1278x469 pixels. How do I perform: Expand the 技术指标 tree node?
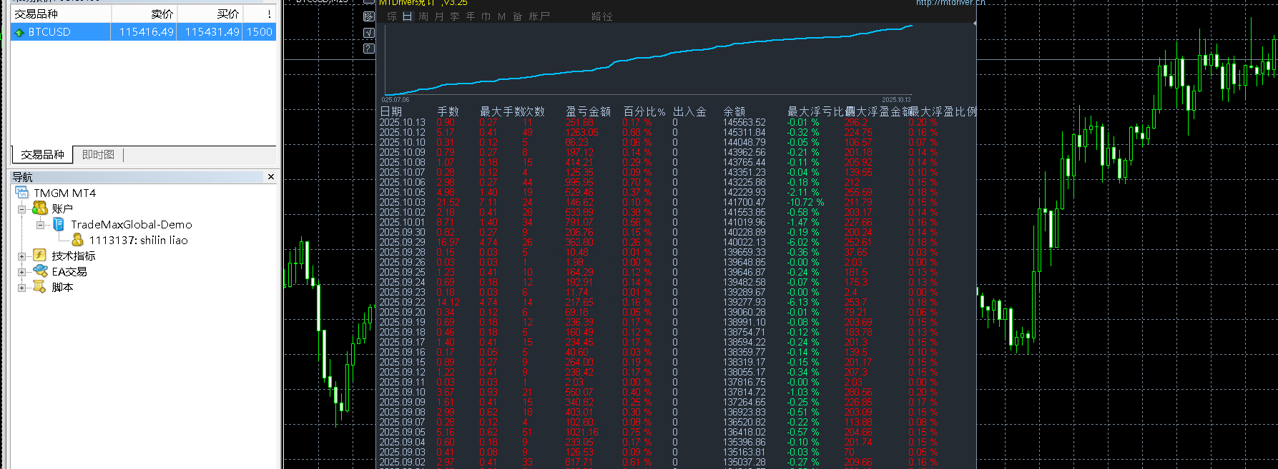21,256
